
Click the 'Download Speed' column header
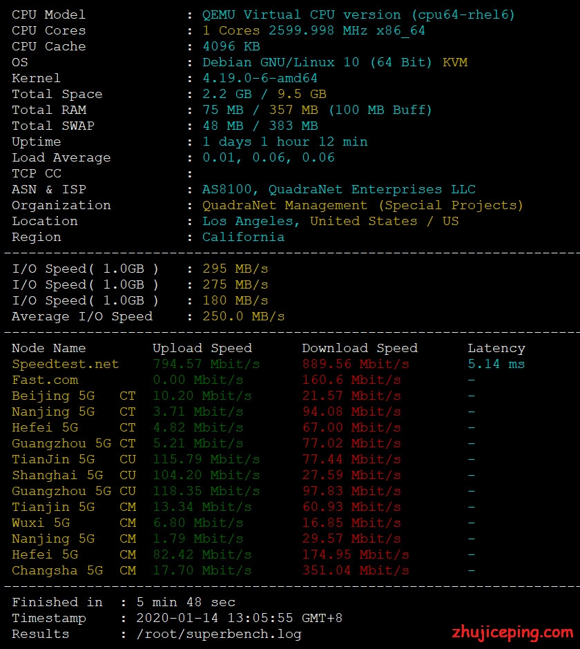pyautogui.click(x=360, y=348)
